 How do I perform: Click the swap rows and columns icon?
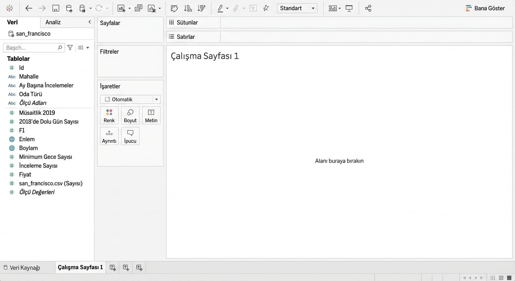coord(174,8)
